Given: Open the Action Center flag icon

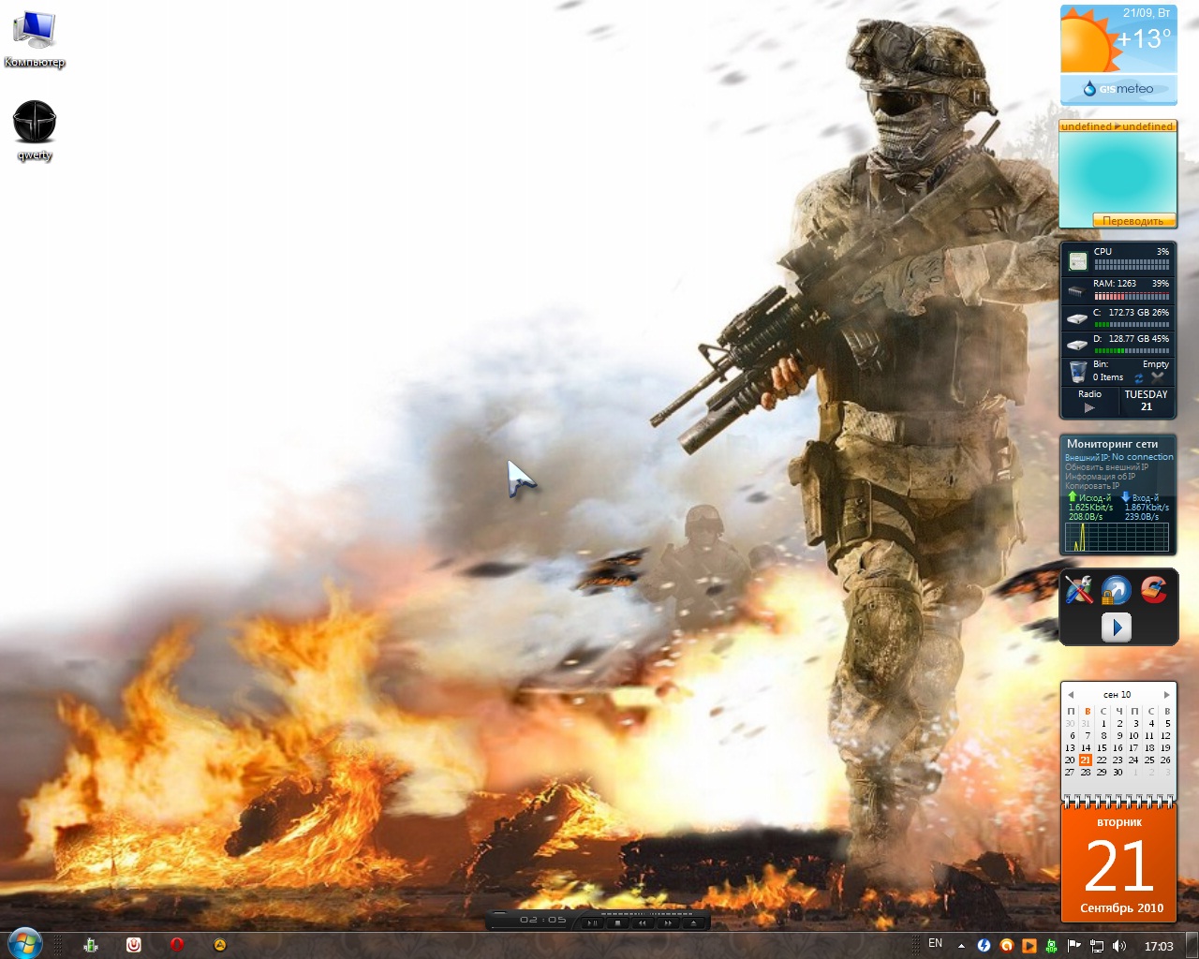Looking at the screenshot, I should (1073, 946).
